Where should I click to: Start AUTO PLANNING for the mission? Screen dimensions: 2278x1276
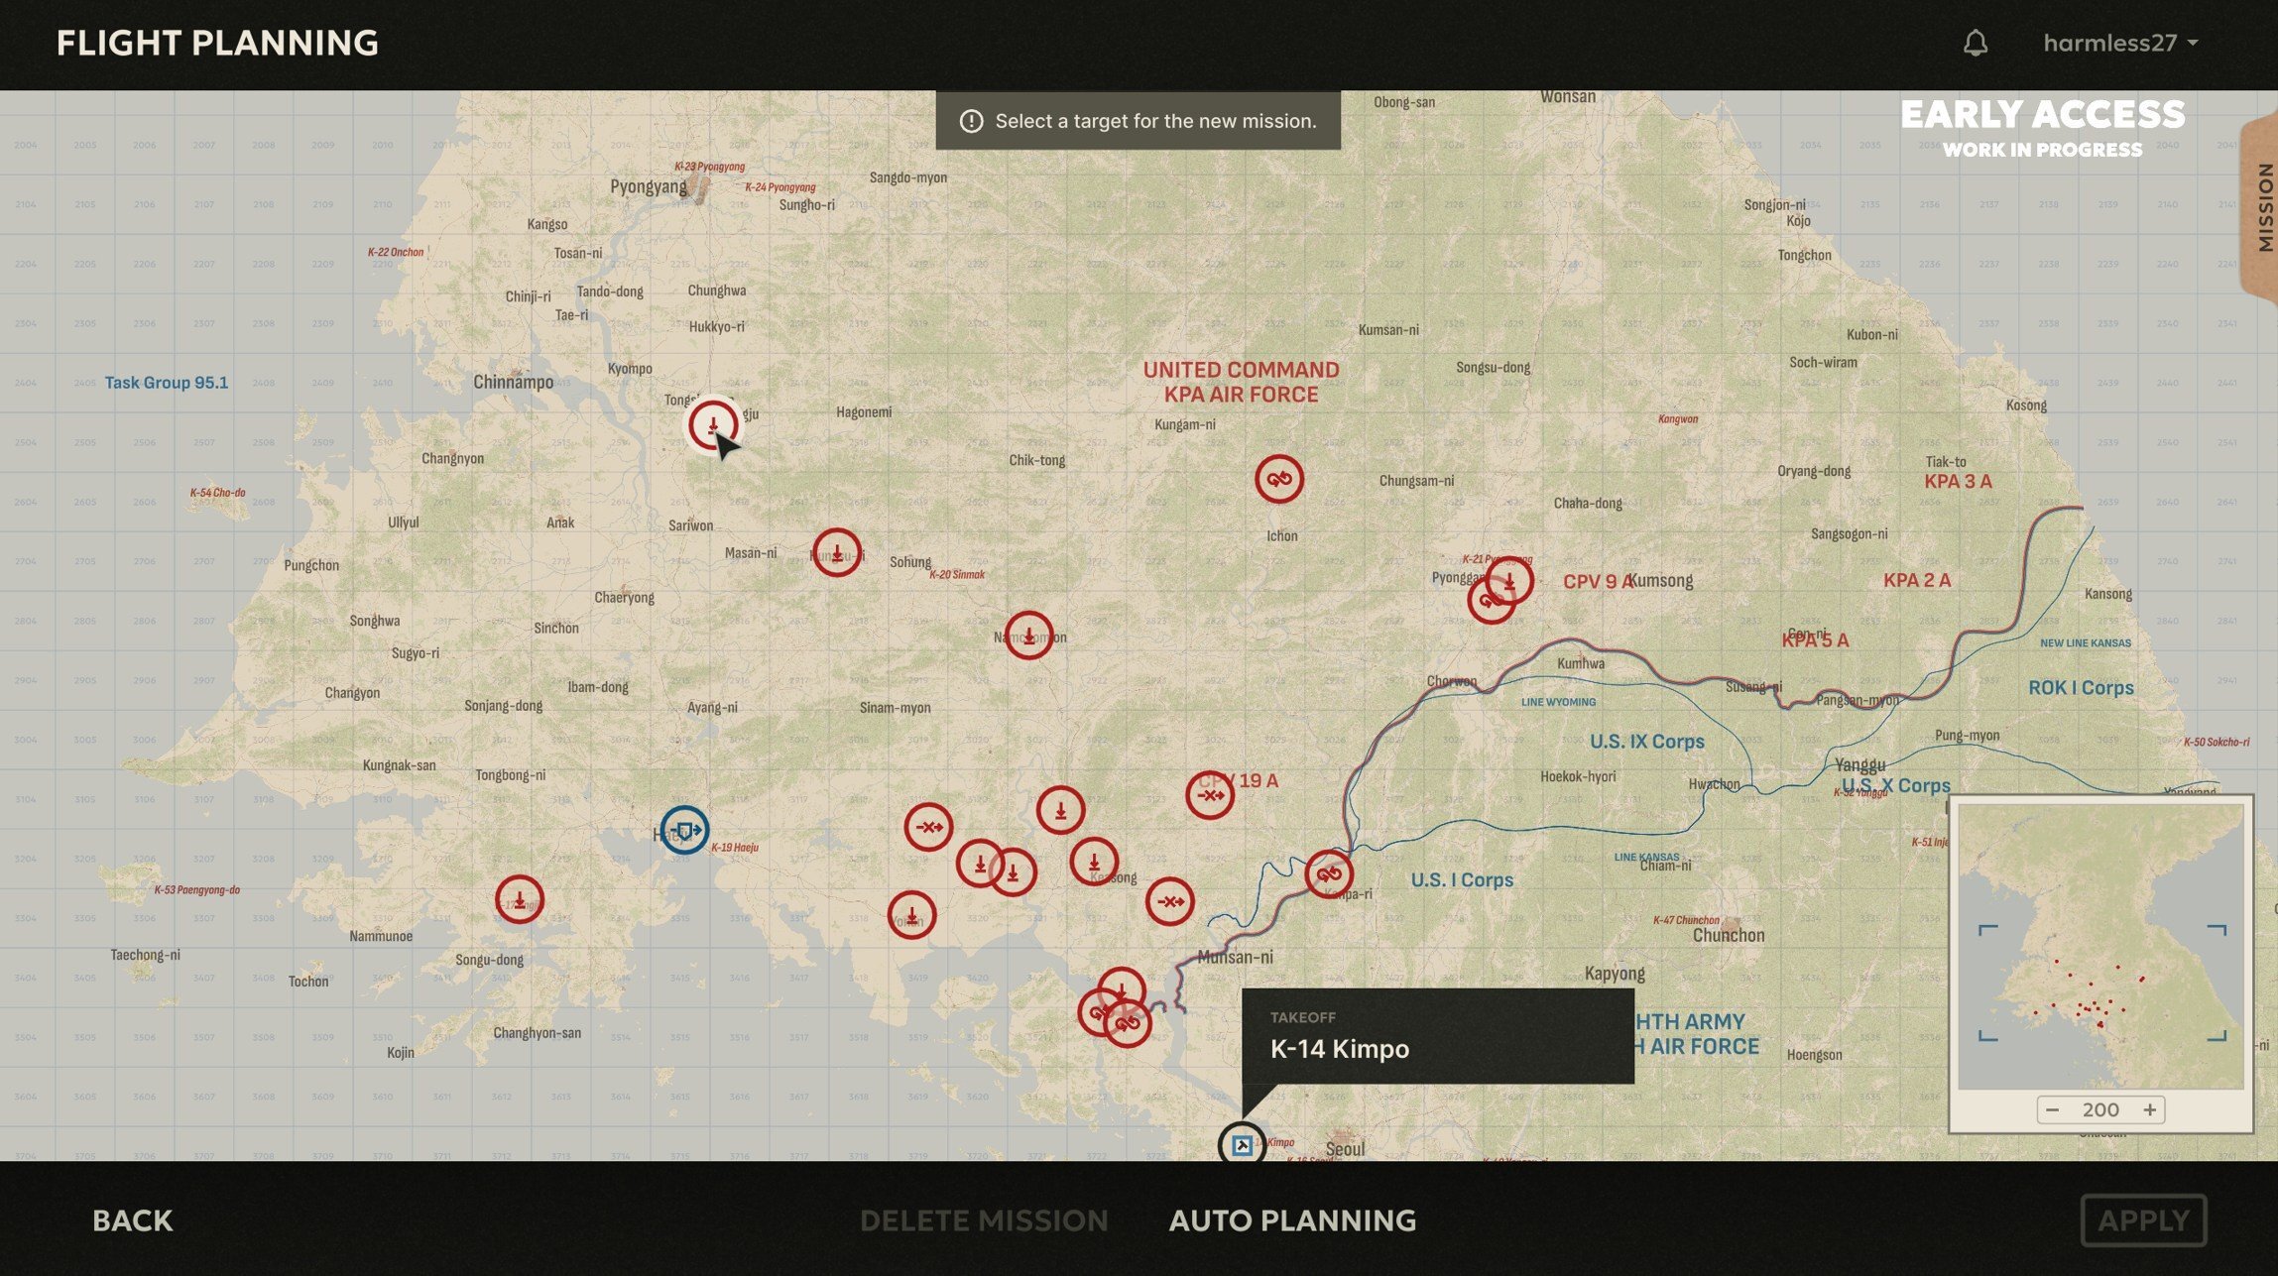pos(1292,1220)
